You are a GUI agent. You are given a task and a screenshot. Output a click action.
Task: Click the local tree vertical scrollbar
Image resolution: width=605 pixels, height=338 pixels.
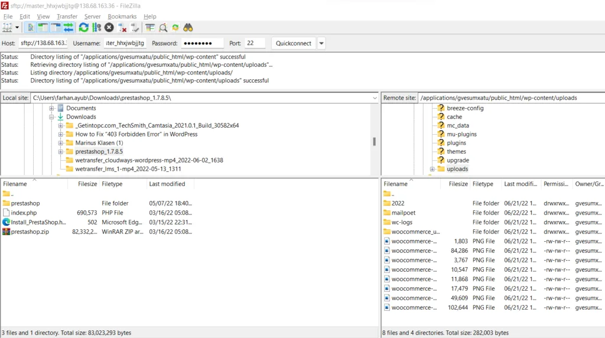click(x=374, y=141)
